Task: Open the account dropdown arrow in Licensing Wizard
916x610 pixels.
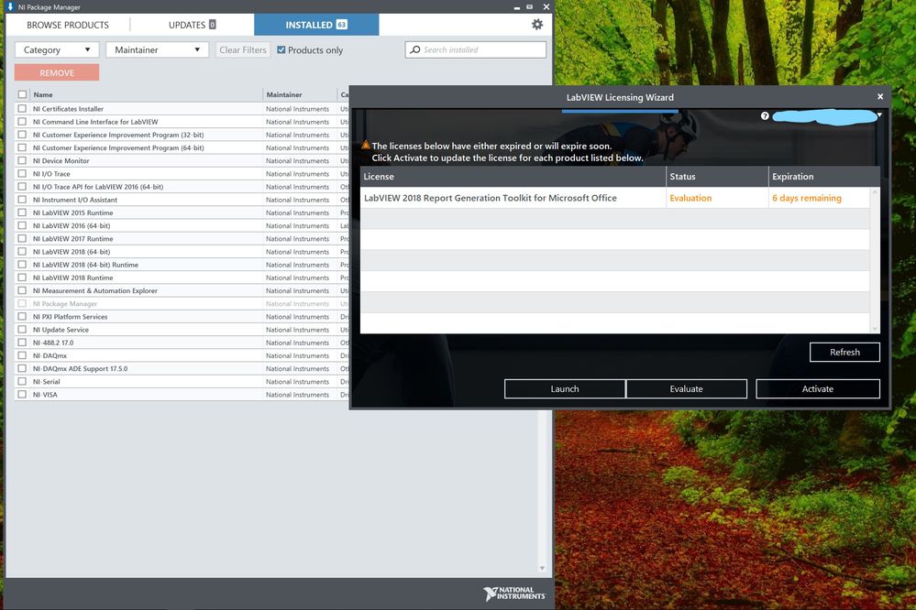Action: pyautogui.click(x=879, y=115)
